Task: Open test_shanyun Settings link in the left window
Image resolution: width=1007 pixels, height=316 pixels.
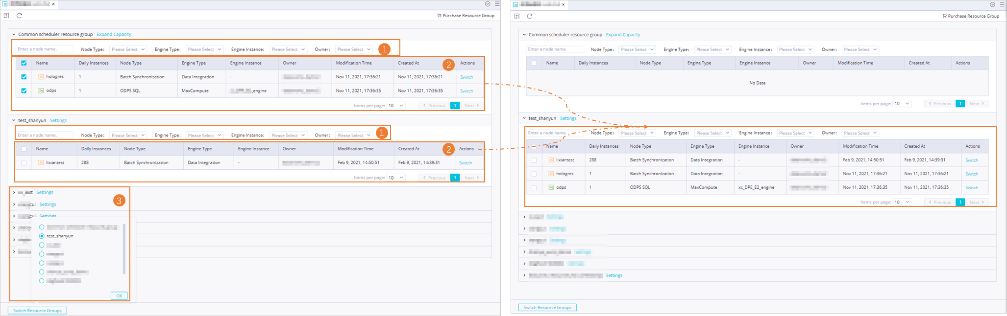Action: pos(58,120)
